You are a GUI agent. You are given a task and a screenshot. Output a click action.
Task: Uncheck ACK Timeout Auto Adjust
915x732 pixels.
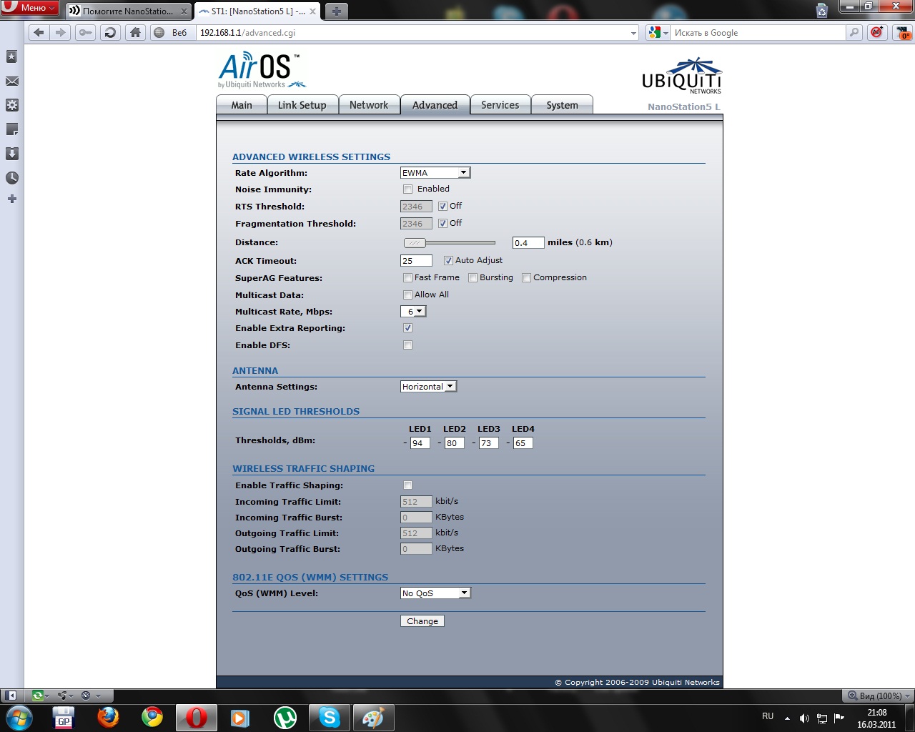pos(448,261)
